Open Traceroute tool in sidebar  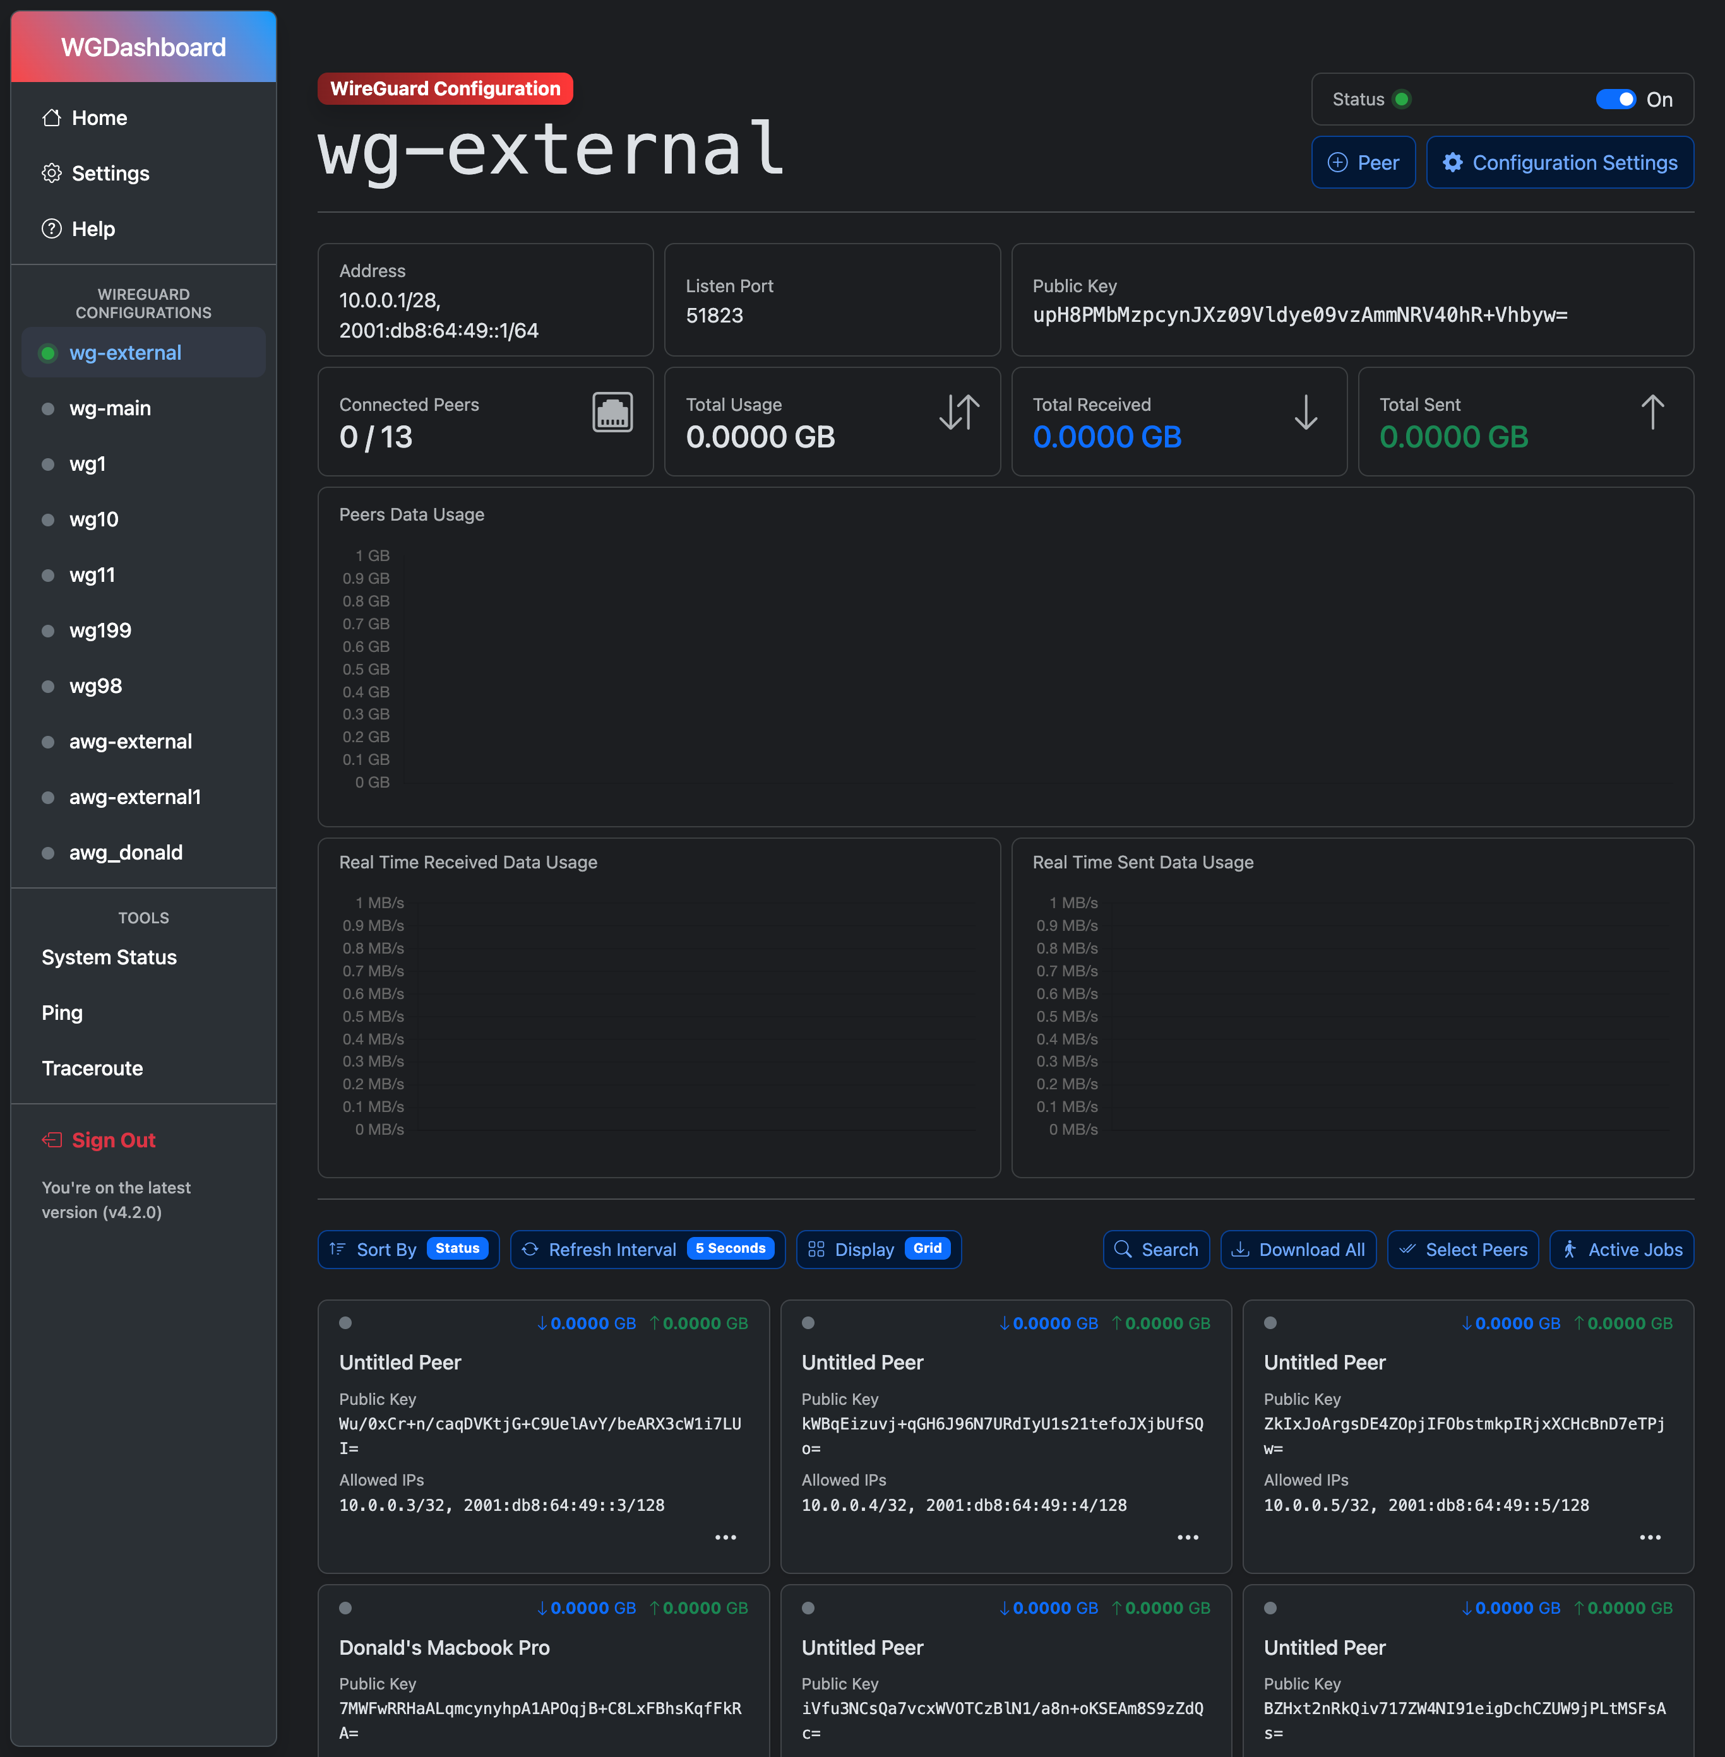(92, 1068)
